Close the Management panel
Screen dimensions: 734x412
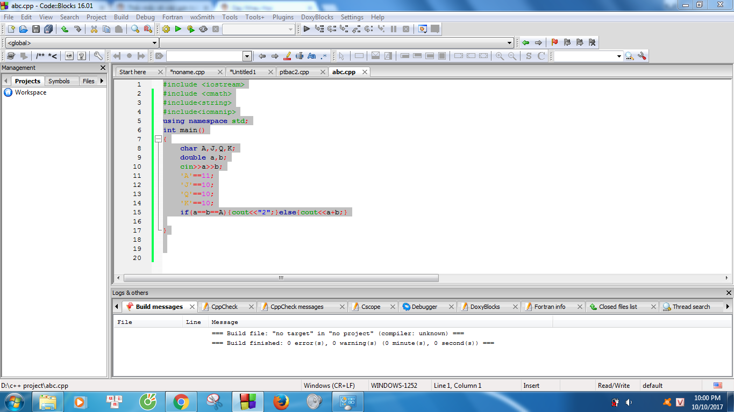click(x=103, y=68)
